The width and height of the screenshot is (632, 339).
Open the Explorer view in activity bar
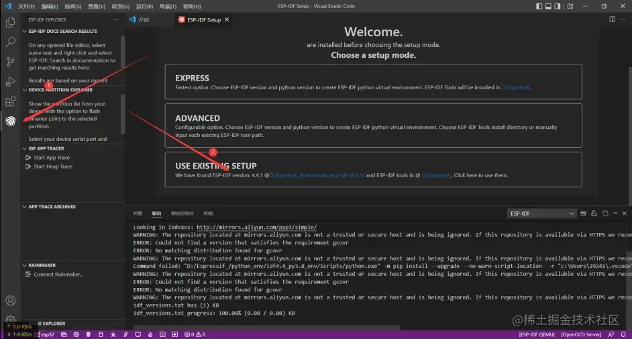coord(11,22)
